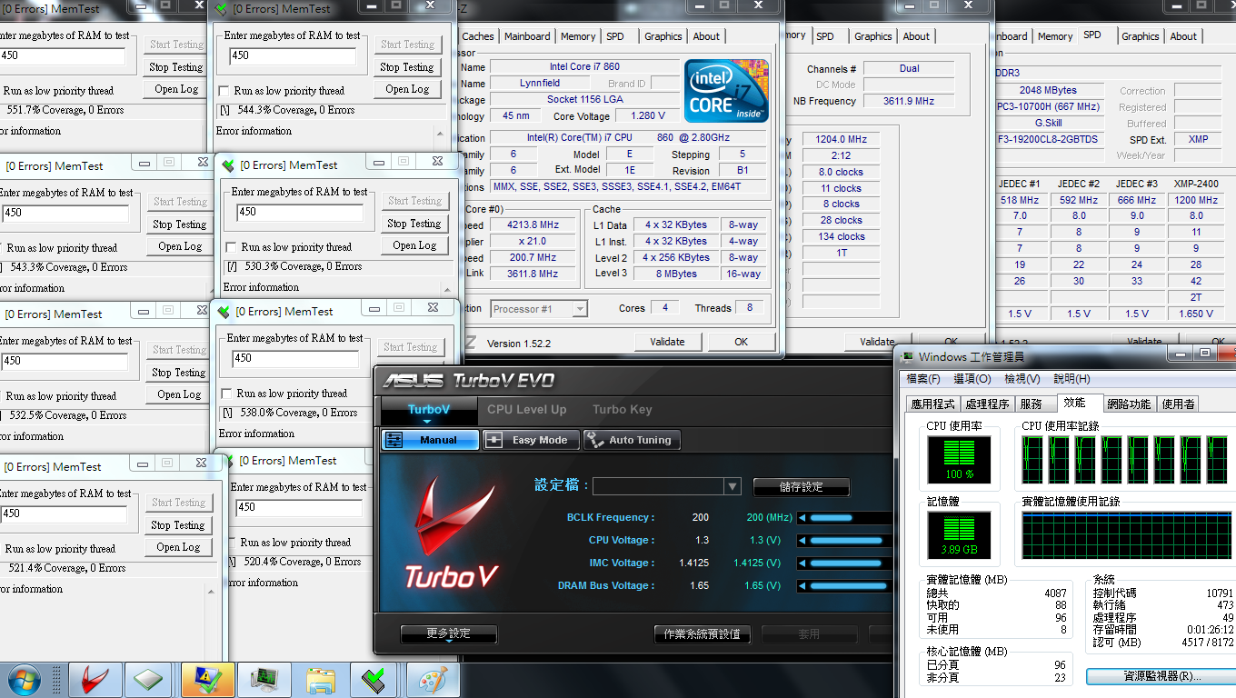The width and height of the screenshot is (1236, 698).
Task: Open the green chip icon in taskbar
Action: (149, 679)
